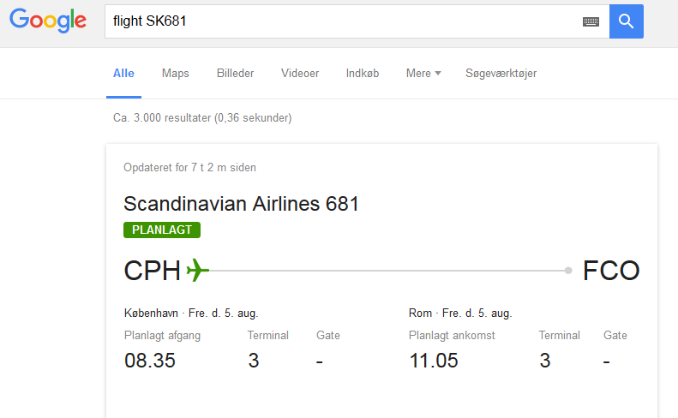
Task: Go to the Videoer tab
Action: (300, 74)
